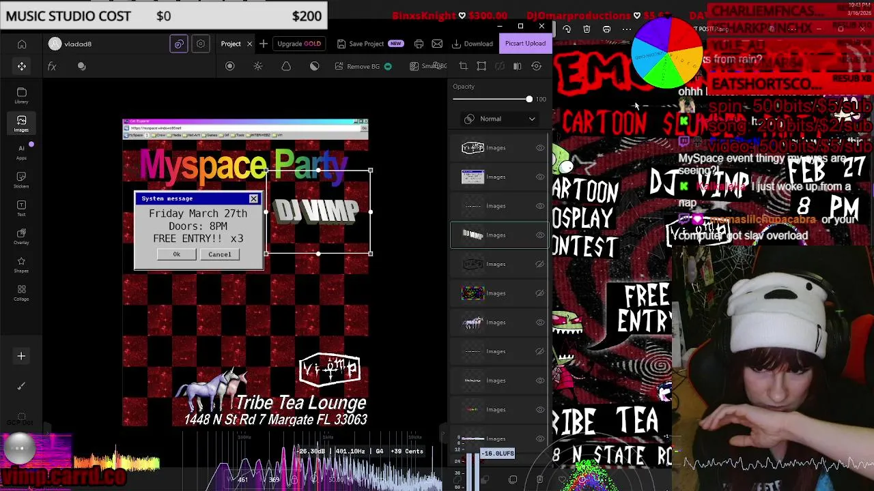Show the hidden layer below unicorn layer
This screenshot has height=491, width=874.
click(x=539, y=352)
